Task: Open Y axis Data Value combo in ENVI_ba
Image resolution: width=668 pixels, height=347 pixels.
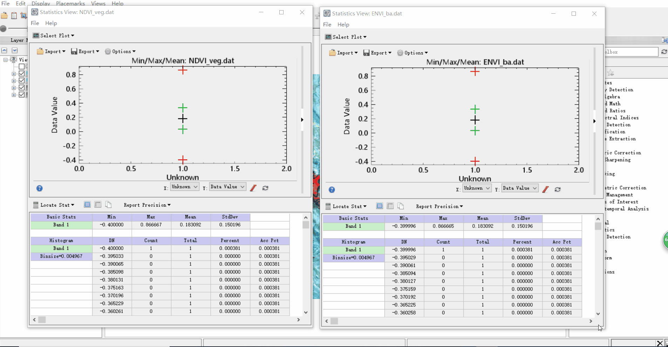Action: (x=520, y=188)
